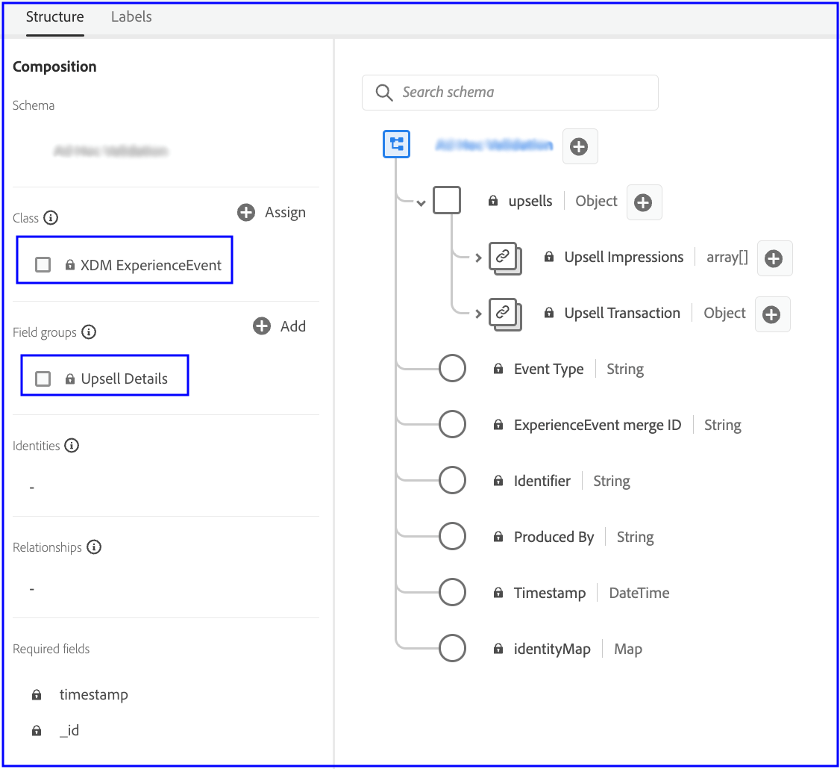This screenshot has width=840, height=769.
Task: Click info icon next to Class
Action: 51,218
